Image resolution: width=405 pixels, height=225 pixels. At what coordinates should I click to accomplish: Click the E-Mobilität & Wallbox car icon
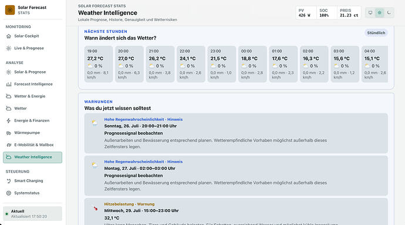coord(9,145)
